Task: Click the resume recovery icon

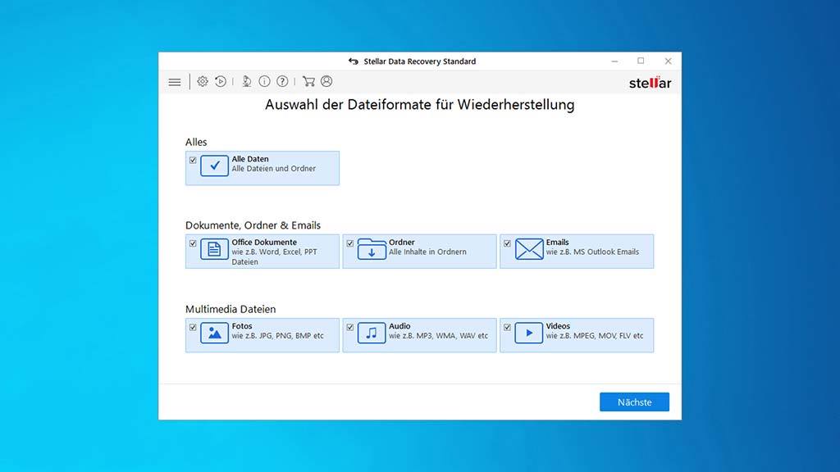Action: tap(221, 81)
